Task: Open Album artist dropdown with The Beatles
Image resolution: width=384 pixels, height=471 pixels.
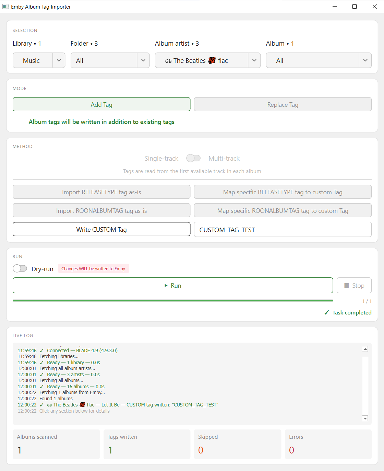Action: [207, 60]
